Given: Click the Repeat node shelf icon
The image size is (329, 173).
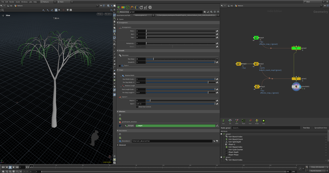Looking at the screenshot, I should (x=244, y=121).
